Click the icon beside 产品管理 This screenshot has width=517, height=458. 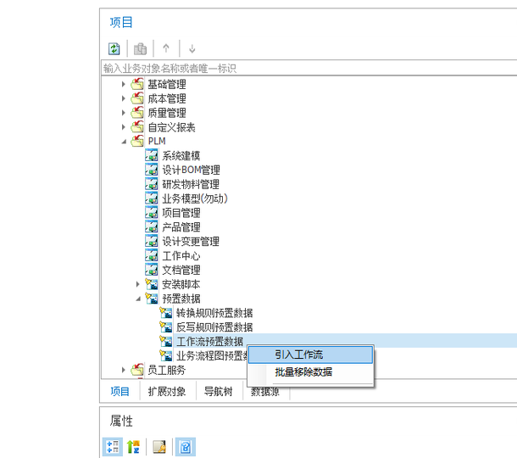tap(152, 226)
